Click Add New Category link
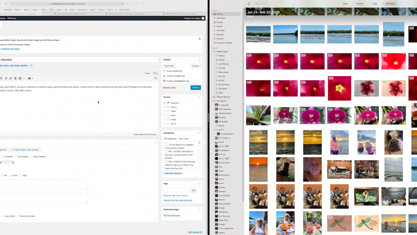This screenshot has width=417, height=235. (x=173, y=173)
